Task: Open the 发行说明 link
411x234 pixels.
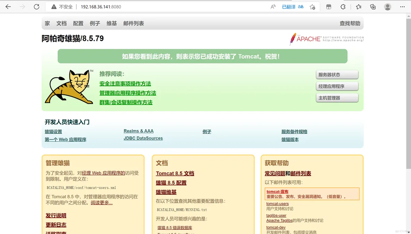Action: tap(56, 215)
